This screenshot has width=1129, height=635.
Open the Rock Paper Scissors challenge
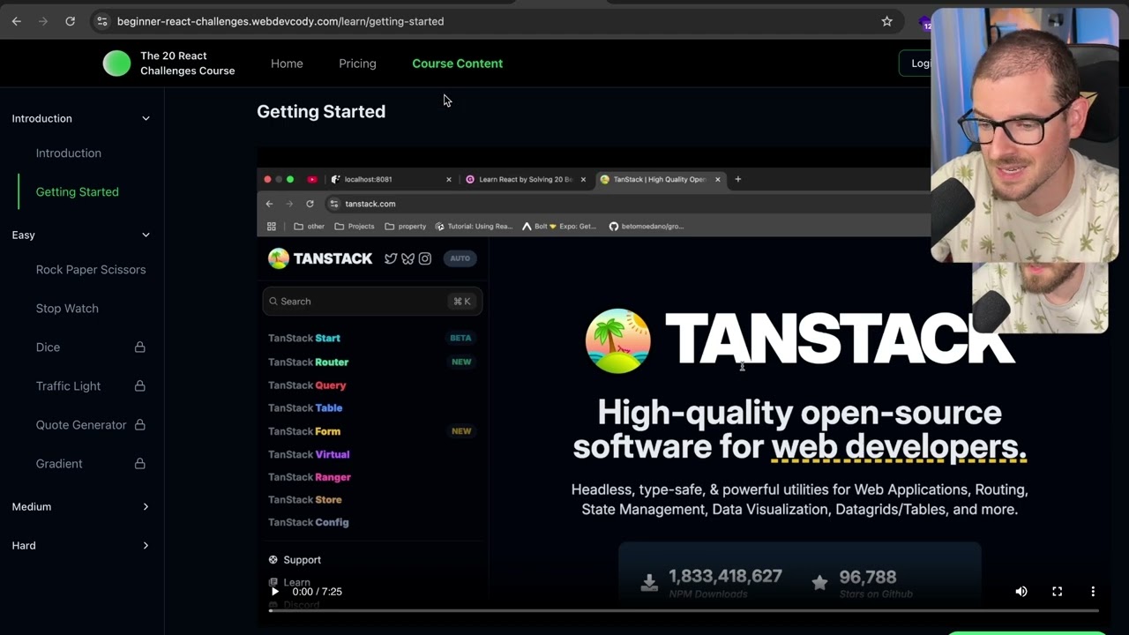91,270
